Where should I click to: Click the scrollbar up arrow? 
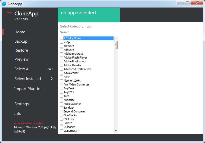click(116, 39)
